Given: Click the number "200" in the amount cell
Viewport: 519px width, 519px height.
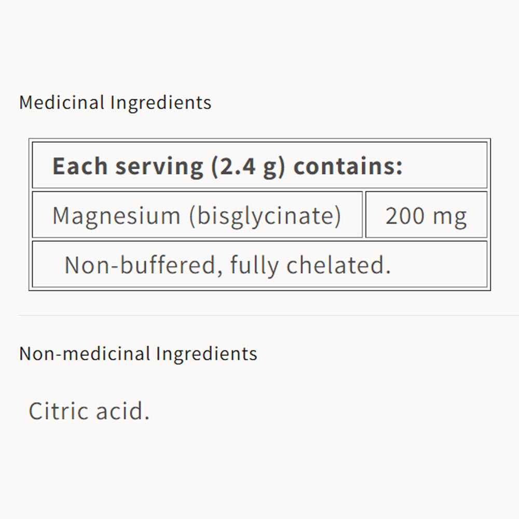Looking at the screenshot, I should [405, 215].
